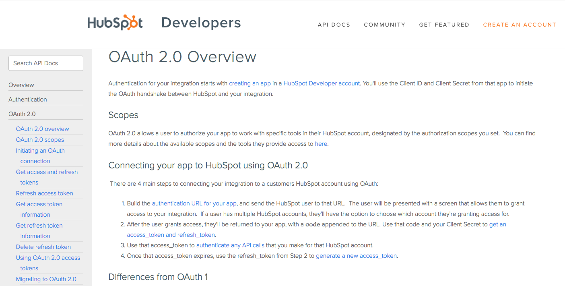Viewport: 565px width, 286px height.
Task: Follow 'generate a new access_token' link
Action: tap(356, 256)
